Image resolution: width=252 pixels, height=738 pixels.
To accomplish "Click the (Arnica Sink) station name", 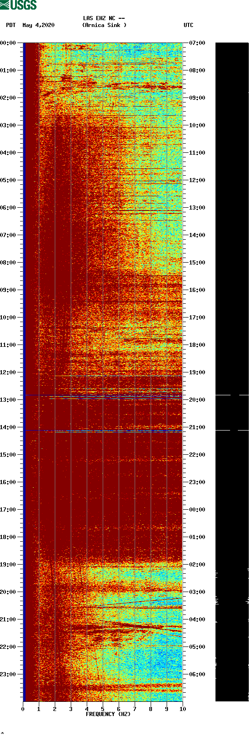I will 105,25.
